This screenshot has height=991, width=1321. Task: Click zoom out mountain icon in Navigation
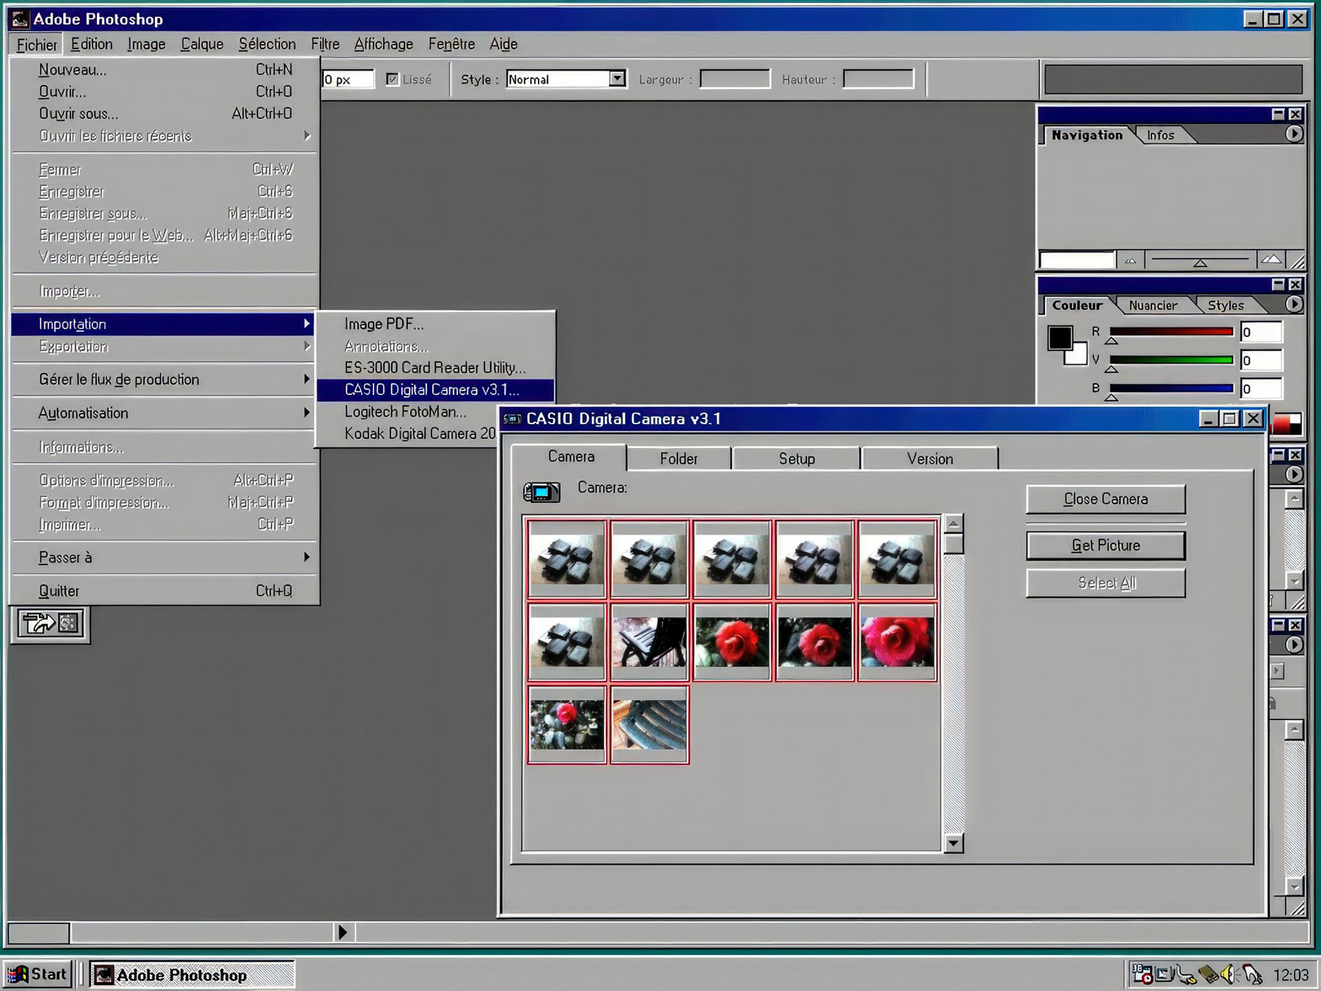(x=1131, y=260)
